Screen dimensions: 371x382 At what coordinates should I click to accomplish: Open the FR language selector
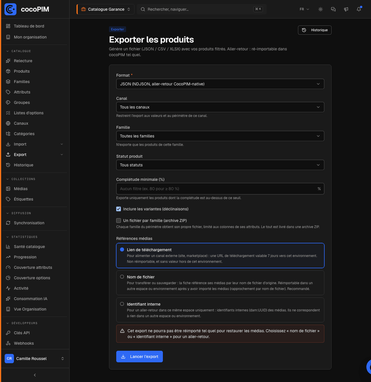pyautogui.click(x=304, y=9)
